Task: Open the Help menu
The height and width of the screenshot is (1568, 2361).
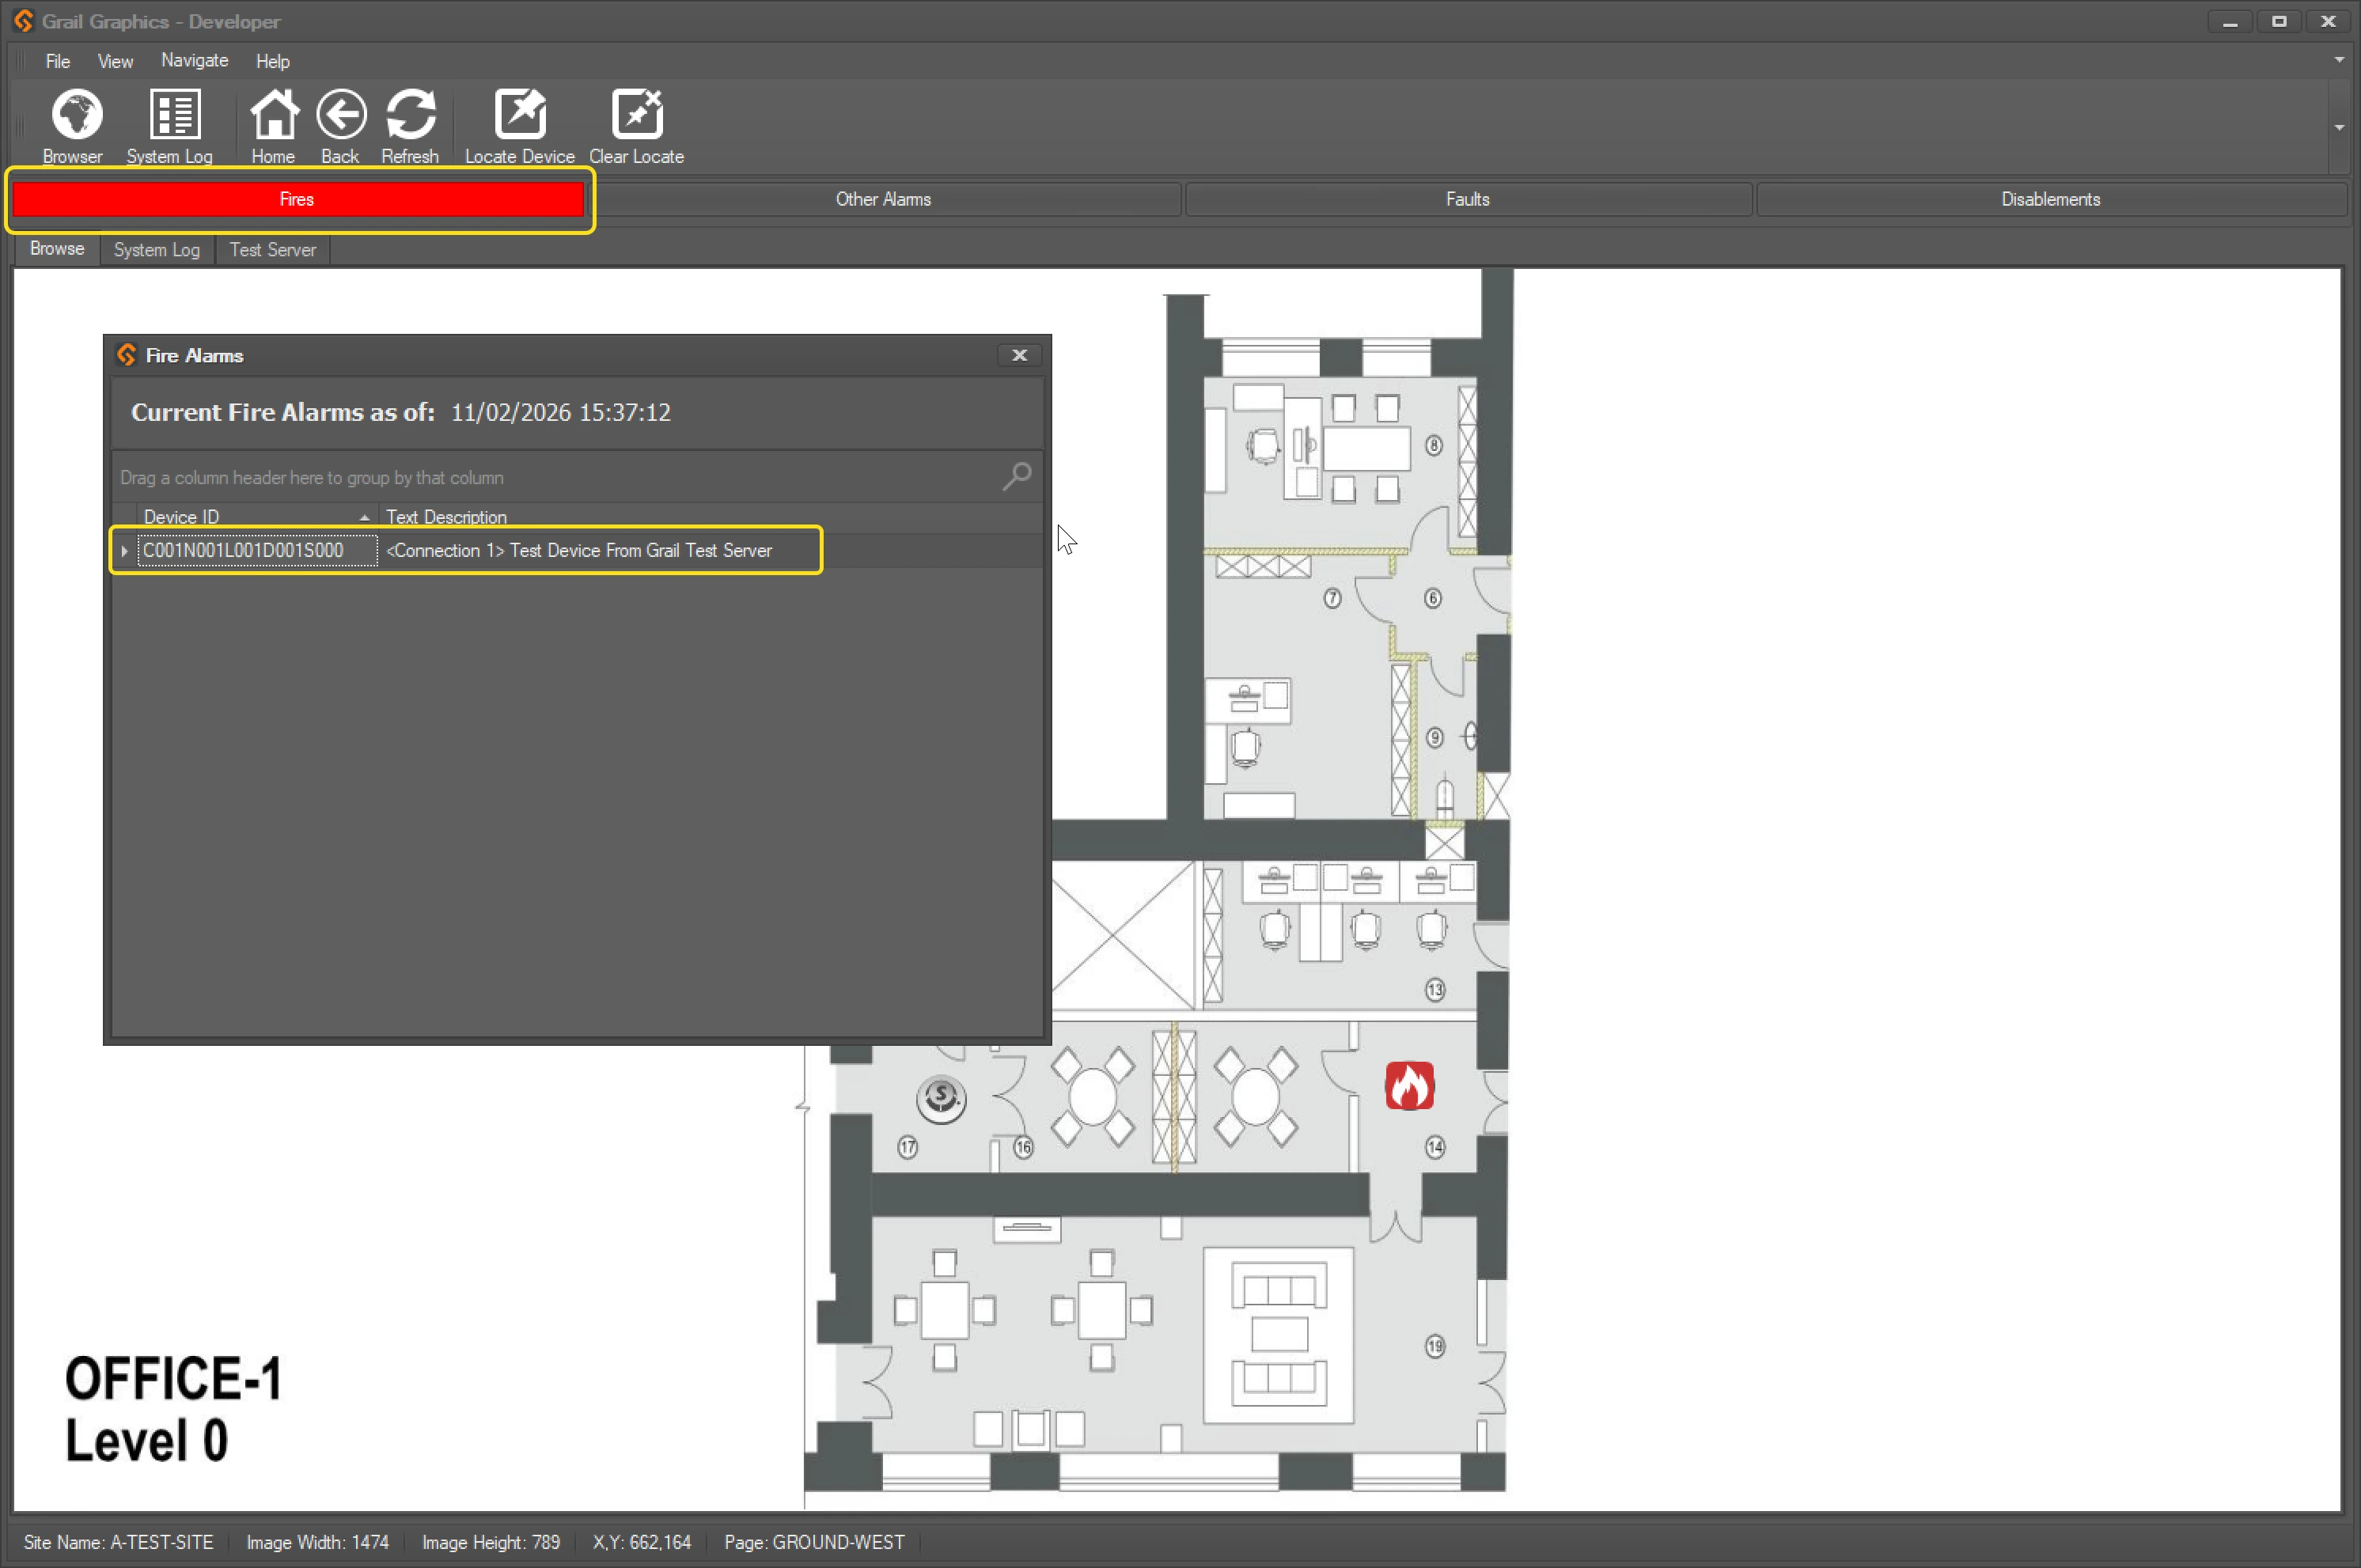Action: point(273,61)
